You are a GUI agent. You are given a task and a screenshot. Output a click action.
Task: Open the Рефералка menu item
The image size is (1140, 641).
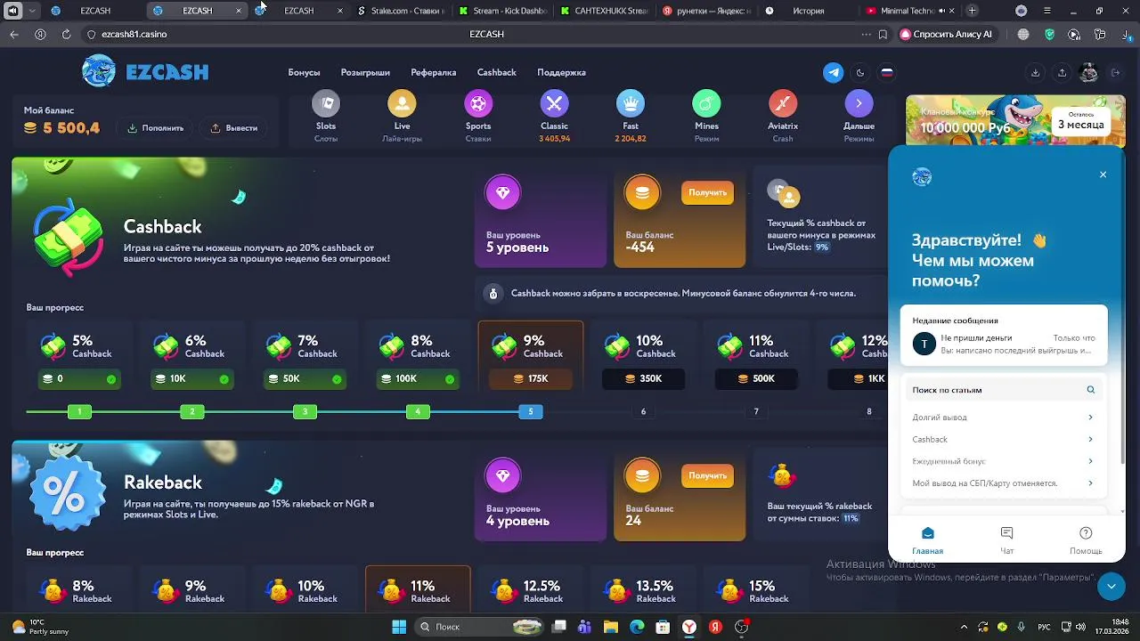(x=433, y=73)
